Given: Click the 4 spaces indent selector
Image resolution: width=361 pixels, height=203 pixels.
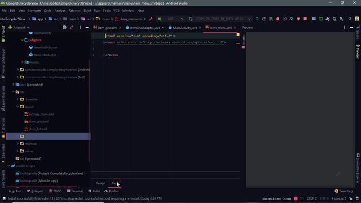Looking at the screenshot, I should pyautogui.click(x=338, y=198).
